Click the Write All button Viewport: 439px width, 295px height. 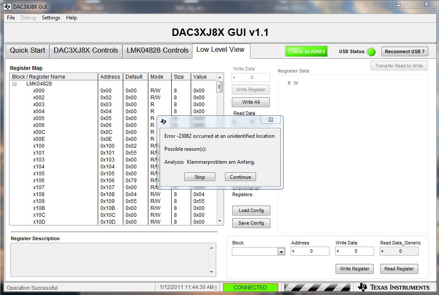pyautogui.click(x=251, y=102)
